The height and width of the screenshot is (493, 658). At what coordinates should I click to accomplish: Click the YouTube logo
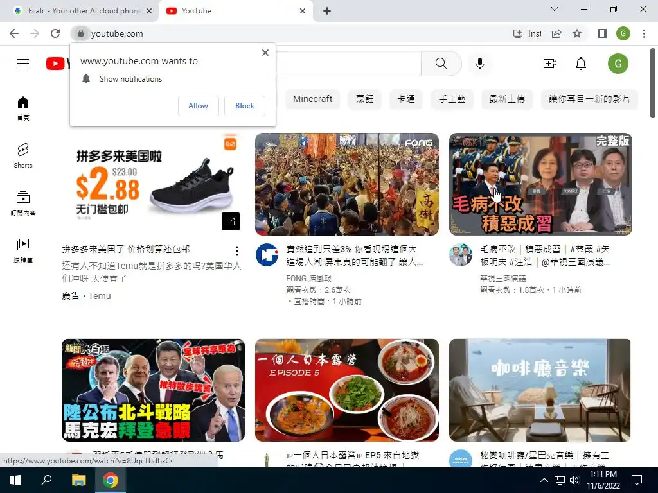pyautogui.click(x=58, y=64)
